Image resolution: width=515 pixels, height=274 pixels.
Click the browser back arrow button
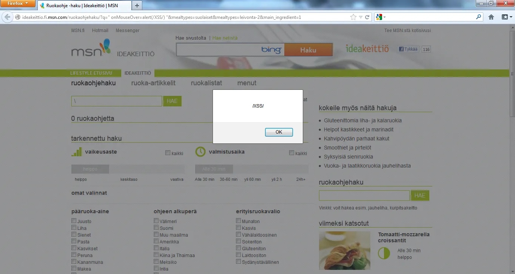pyautogui.click(x=7, y=17)
